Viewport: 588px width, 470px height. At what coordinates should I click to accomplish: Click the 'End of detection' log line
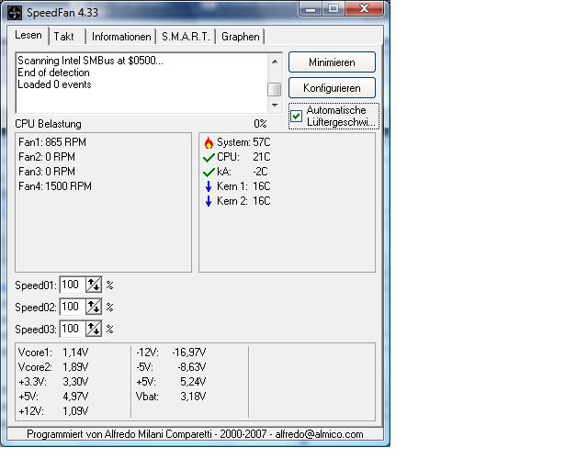(53, 73)
